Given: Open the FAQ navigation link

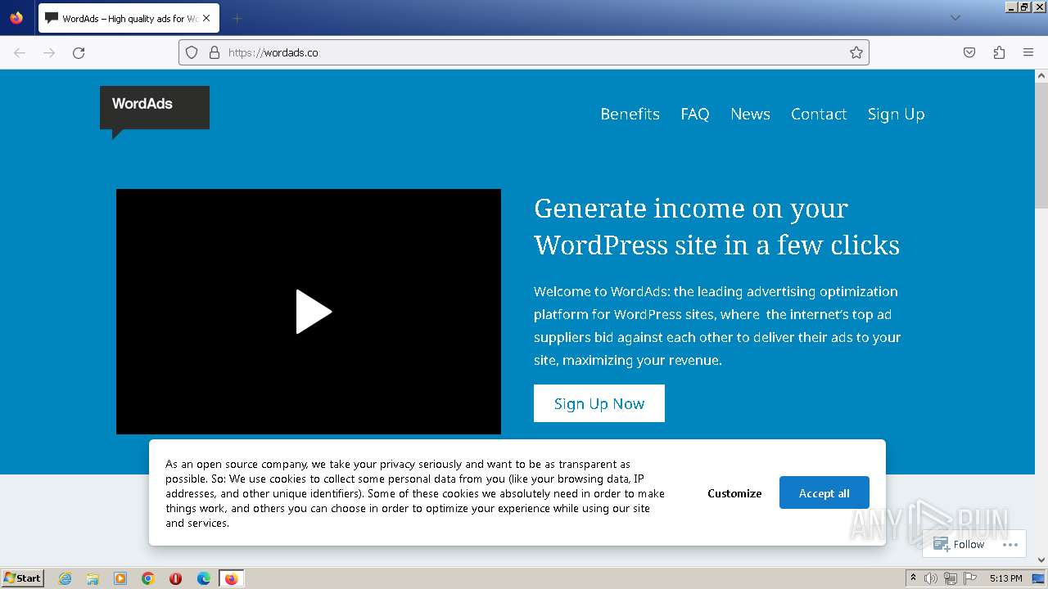Looking at the screenshot, I should pyautogui.click(x=695, y=114).
